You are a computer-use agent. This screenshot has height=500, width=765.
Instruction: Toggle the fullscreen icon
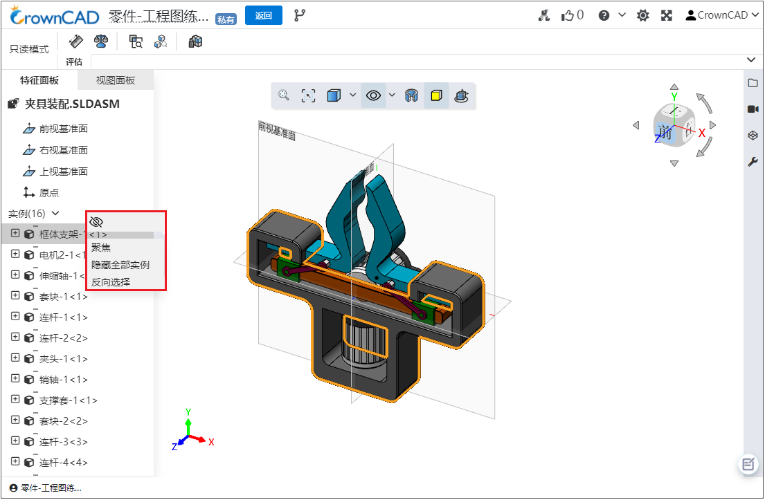pos(667,16)
